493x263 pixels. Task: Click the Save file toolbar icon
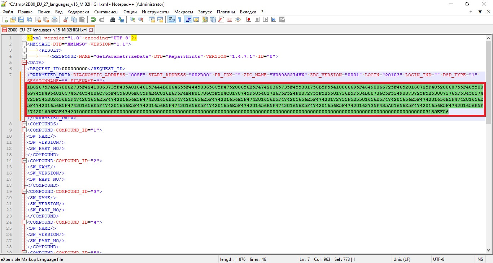click(21, 20)
